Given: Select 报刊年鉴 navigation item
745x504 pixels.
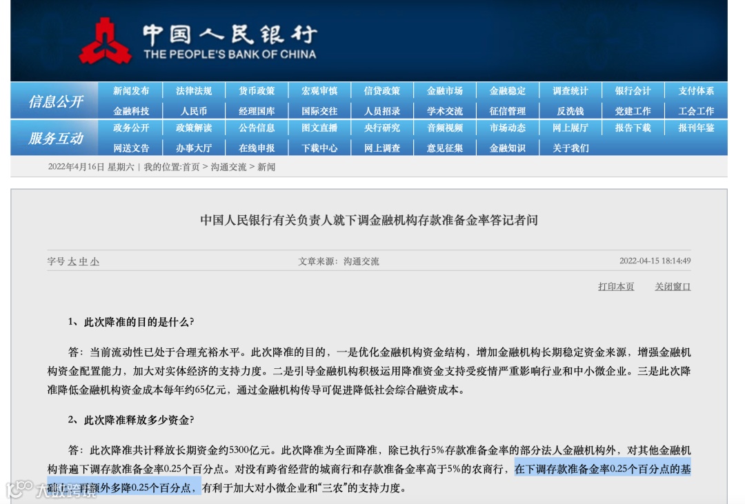Looking at the screenshot, I should 696,128.
